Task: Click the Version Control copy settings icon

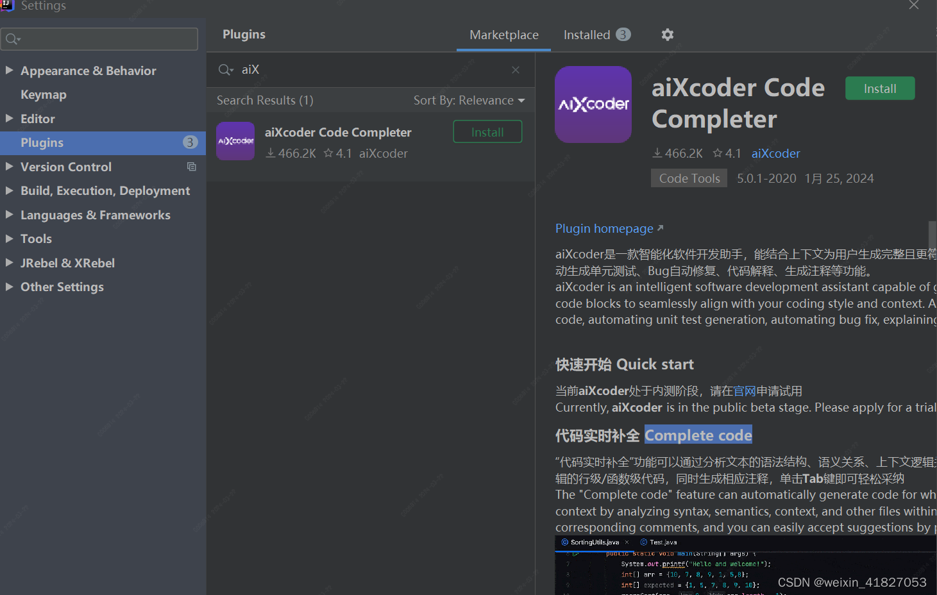Action: pyautogui.click(x=191, y=167)
